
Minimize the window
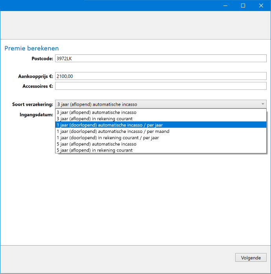click(225, 6)
